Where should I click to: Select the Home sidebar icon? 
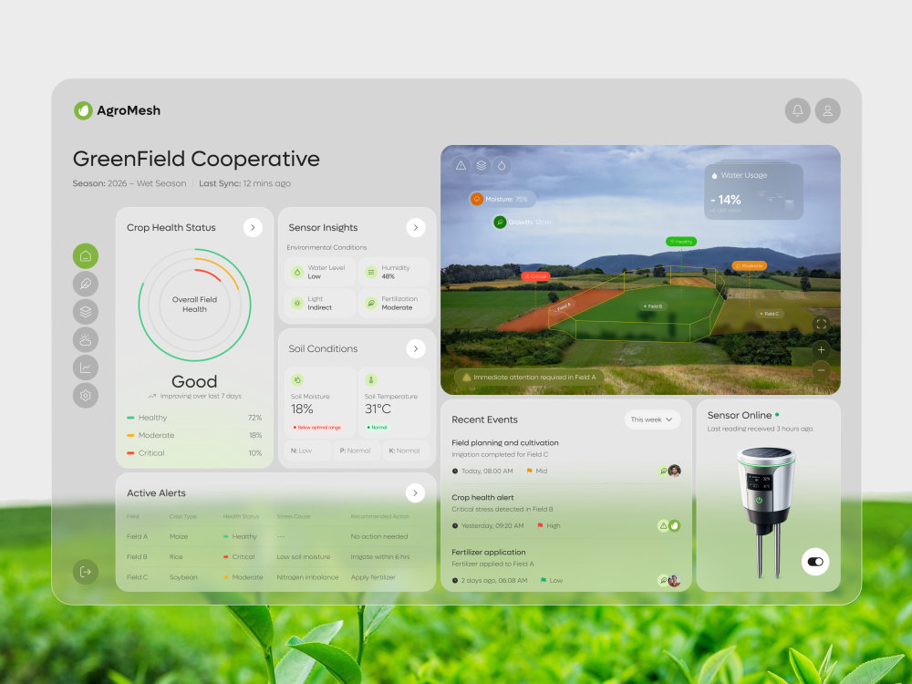(x=86, y=256)
